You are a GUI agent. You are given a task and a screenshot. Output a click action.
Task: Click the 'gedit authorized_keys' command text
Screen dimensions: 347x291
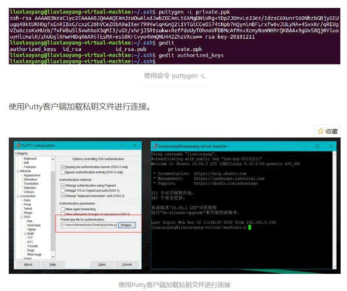(191, 55)
